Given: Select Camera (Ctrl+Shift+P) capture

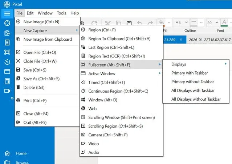Looking at the screenshot, I should click(121, 135).
